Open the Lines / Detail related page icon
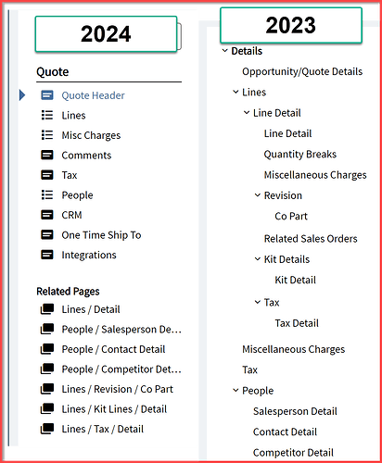The image size is (382, 463). pos(47,309)
